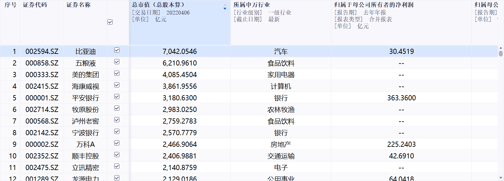
Task: Click the stock code 000002.SZ
Action: click(x=42, y=145)
